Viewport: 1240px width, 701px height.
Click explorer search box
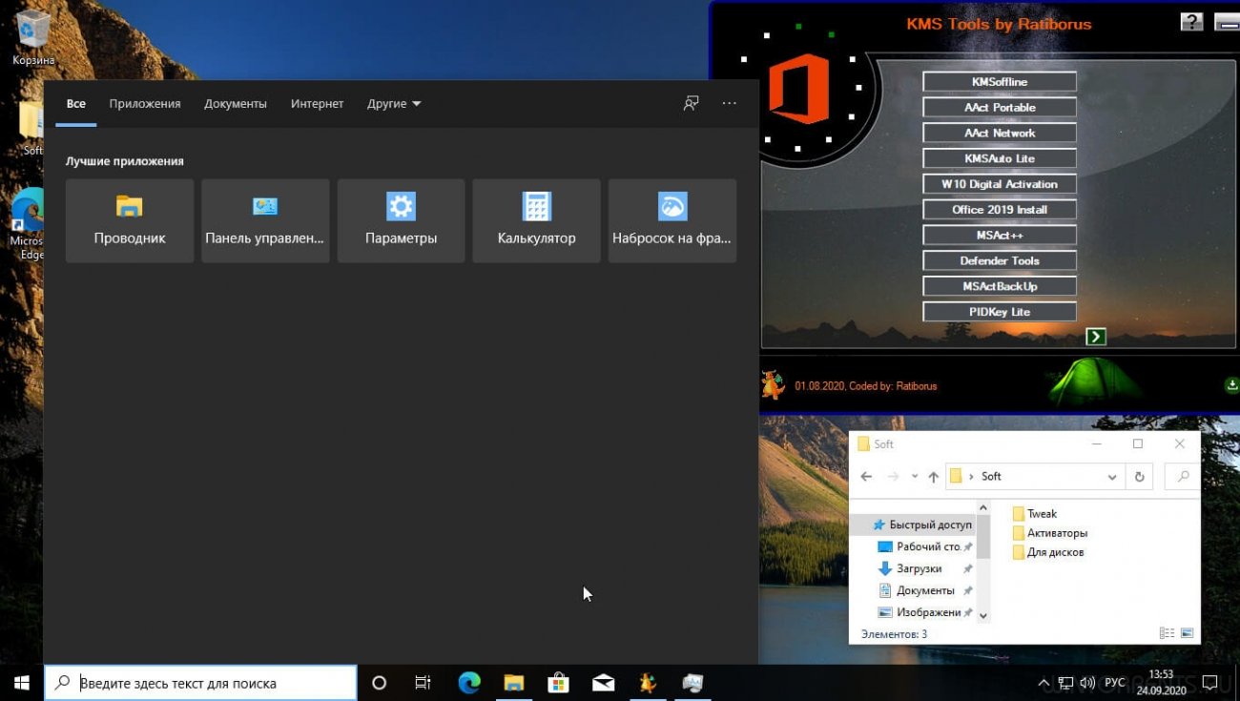(1183, 477)
